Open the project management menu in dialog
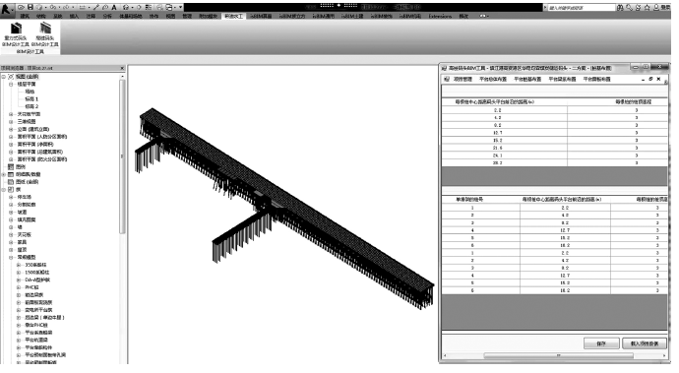The width and height of the screenshot is (679, 373). point(463,80)
